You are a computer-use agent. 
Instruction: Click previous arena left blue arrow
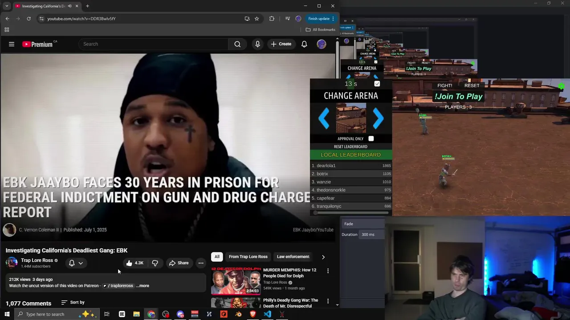point(324,118)
